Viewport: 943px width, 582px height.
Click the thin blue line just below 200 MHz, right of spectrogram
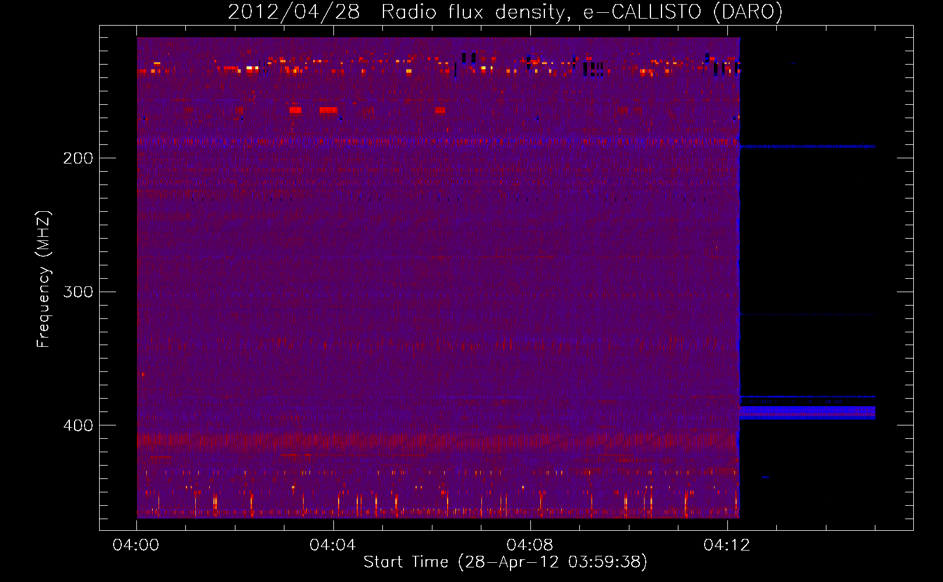807,147
